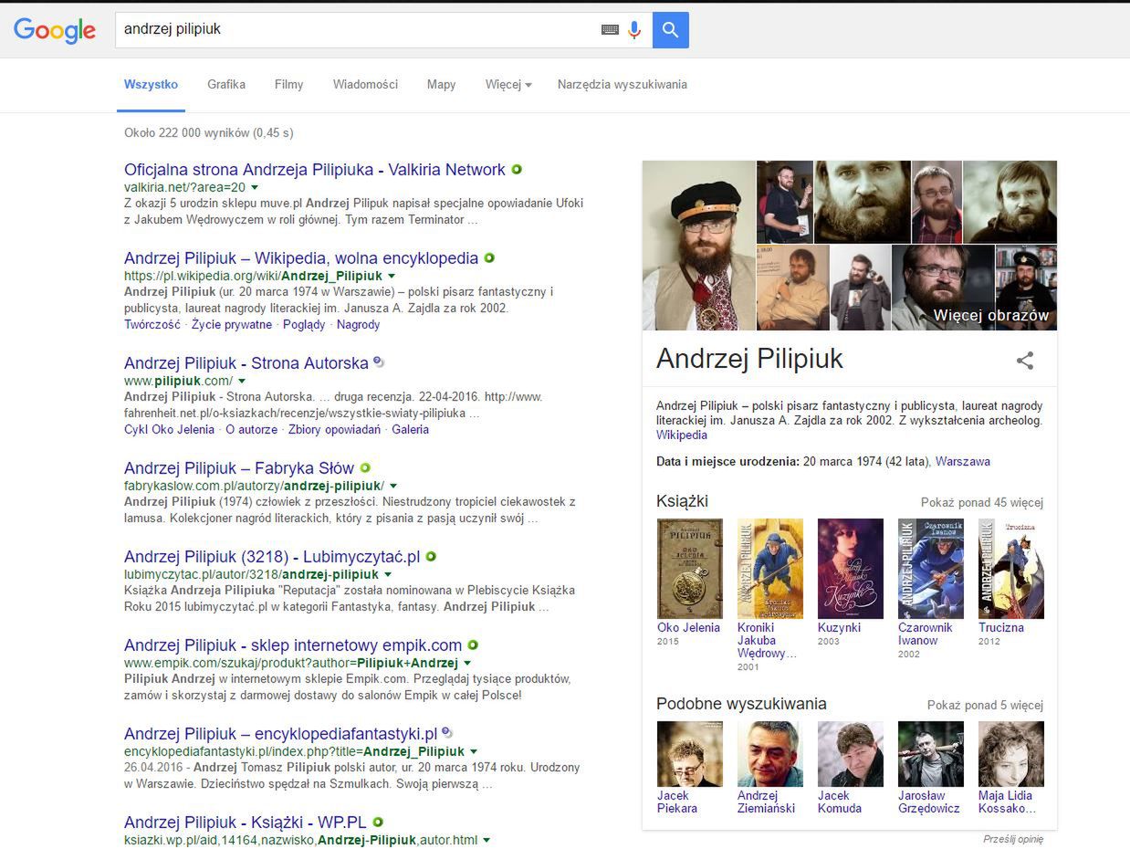Open the O autorze sitelink
1130x849 pixels.
tap(251, 430)
